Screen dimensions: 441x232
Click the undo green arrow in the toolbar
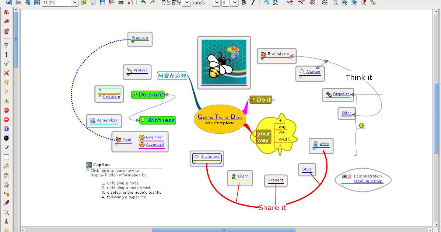pos(143,2)
